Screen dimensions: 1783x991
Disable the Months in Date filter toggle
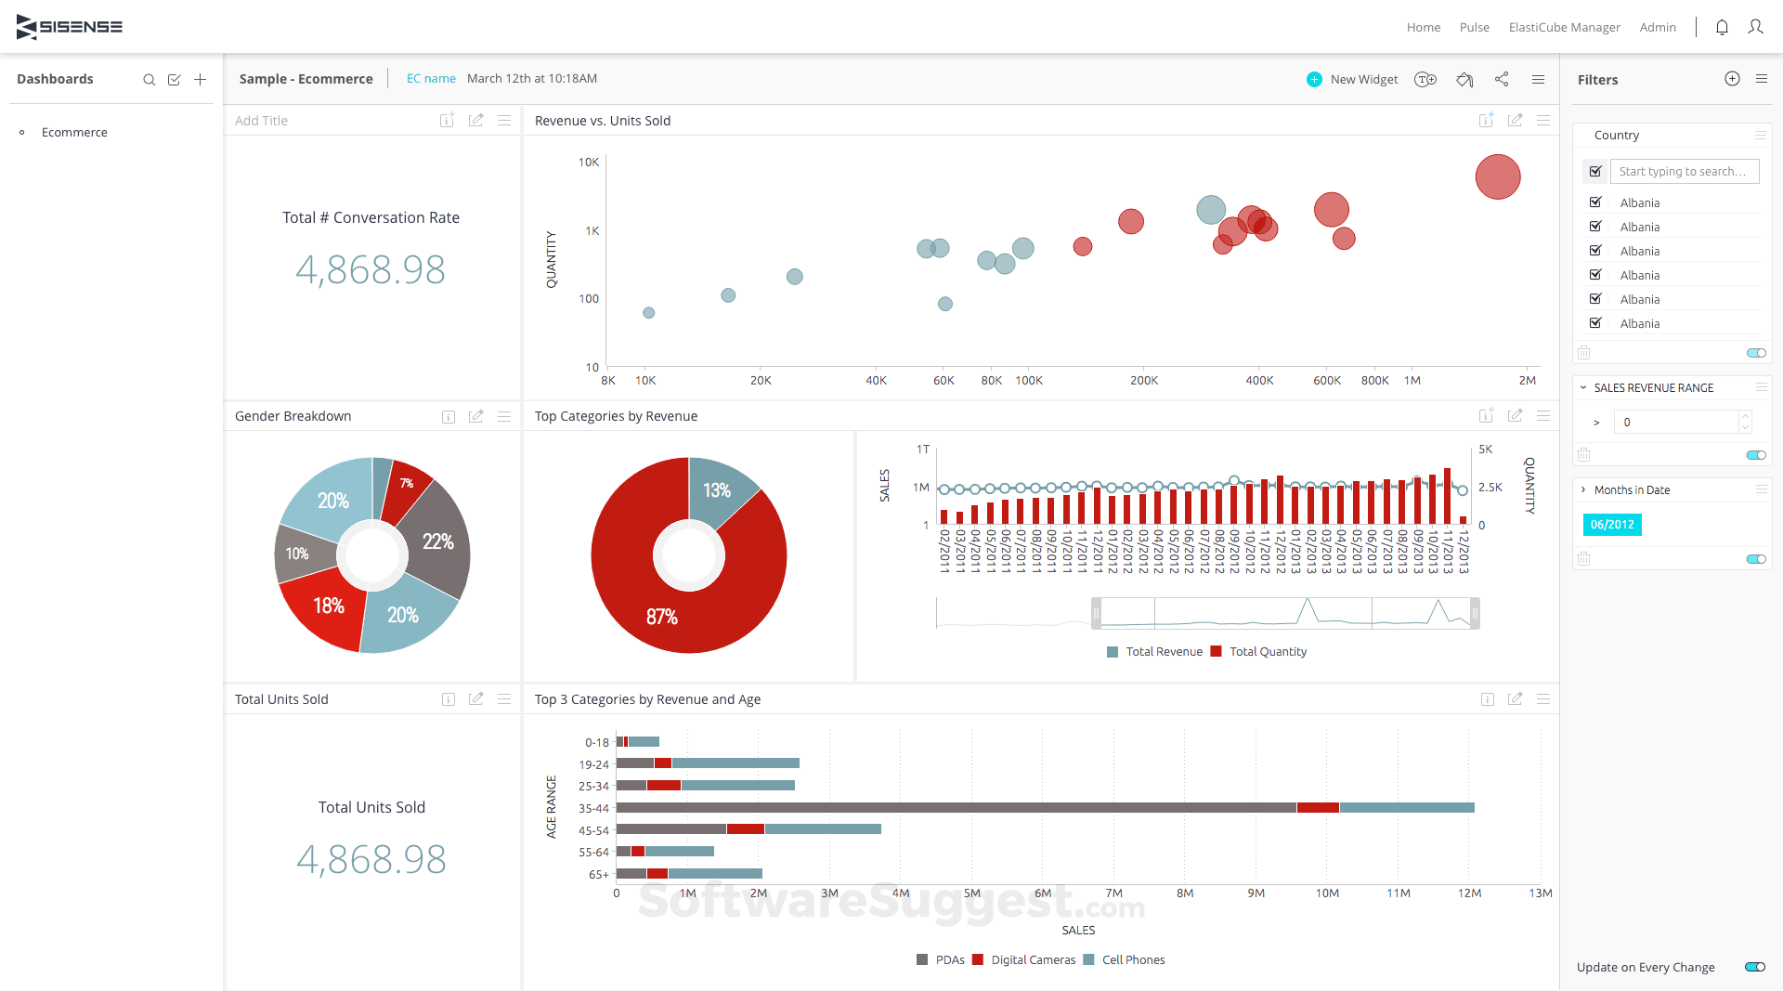(x=1755, y=558)
